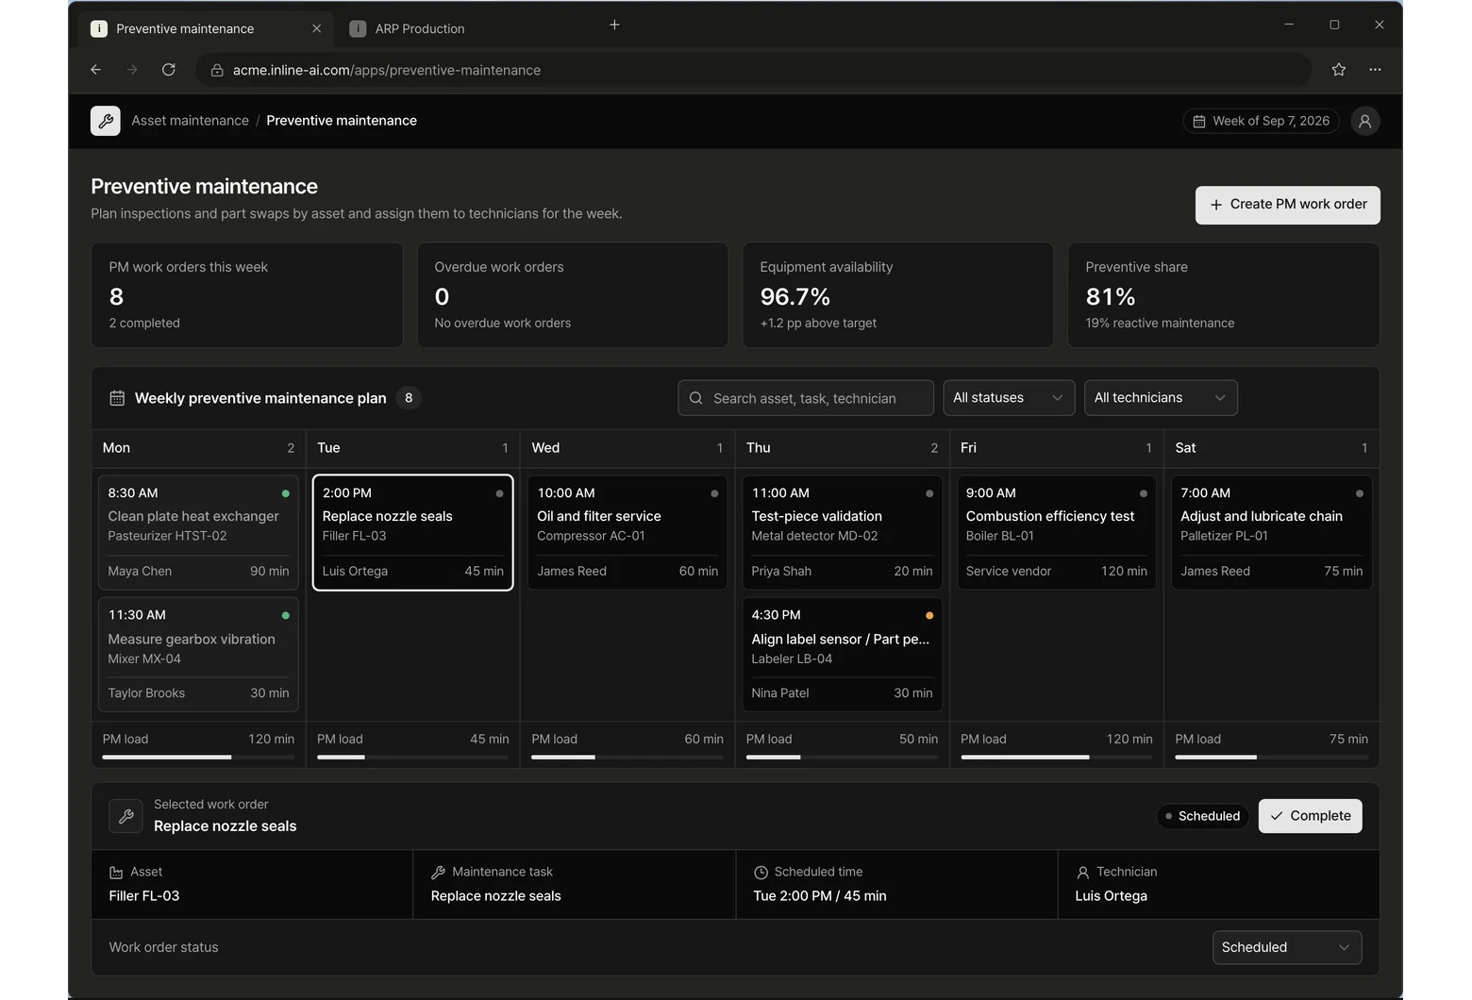Open the All technicians filter dropdown
The height and width of the screenshot is (1000, 1472).
pyautogui.click(x=1161, y=398)
